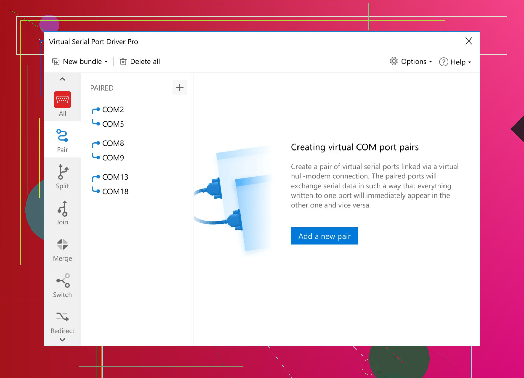This screenshot has height=378, width=524.
Task: Click the Delete all label
Action: pyautogui.click(x=145, y=62)
